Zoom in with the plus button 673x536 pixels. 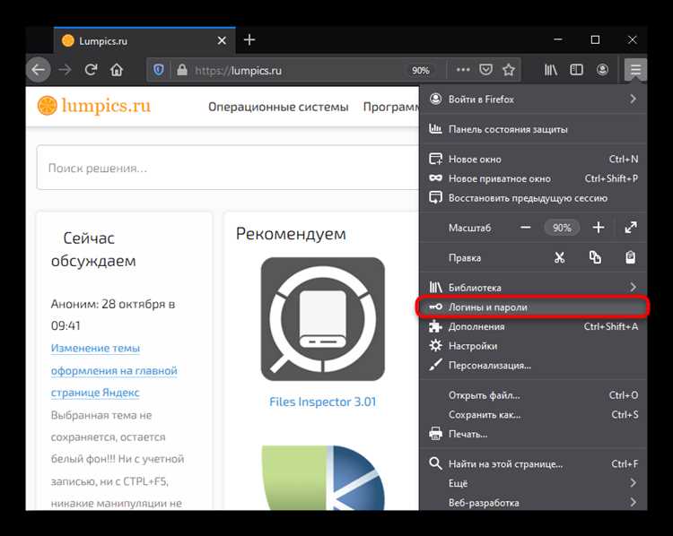pyautogui.click(x=599, y=228)
